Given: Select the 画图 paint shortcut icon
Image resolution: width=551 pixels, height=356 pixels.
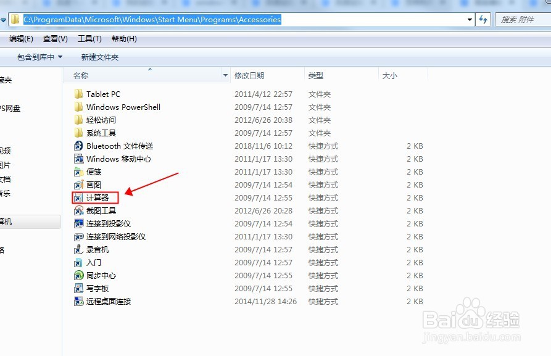Looking at the screenshot, I should point(78,185).
